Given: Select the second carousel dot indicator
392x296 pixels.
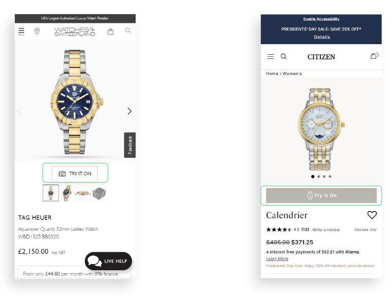Looking at the screenshot, I should tap(318, 176).
